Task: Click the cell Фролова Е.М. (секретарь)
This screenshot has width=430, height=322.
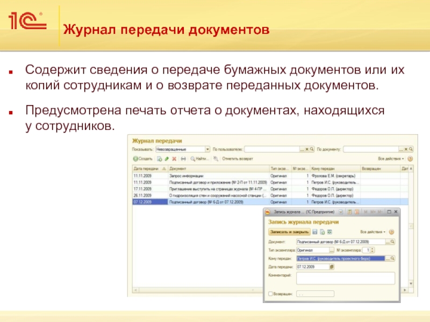Action: click(335, 176)
